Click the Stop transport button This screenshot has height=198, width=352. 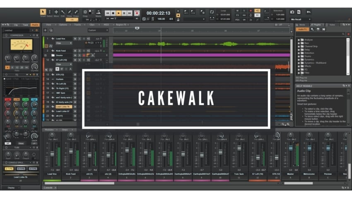[x=113, y=13]
